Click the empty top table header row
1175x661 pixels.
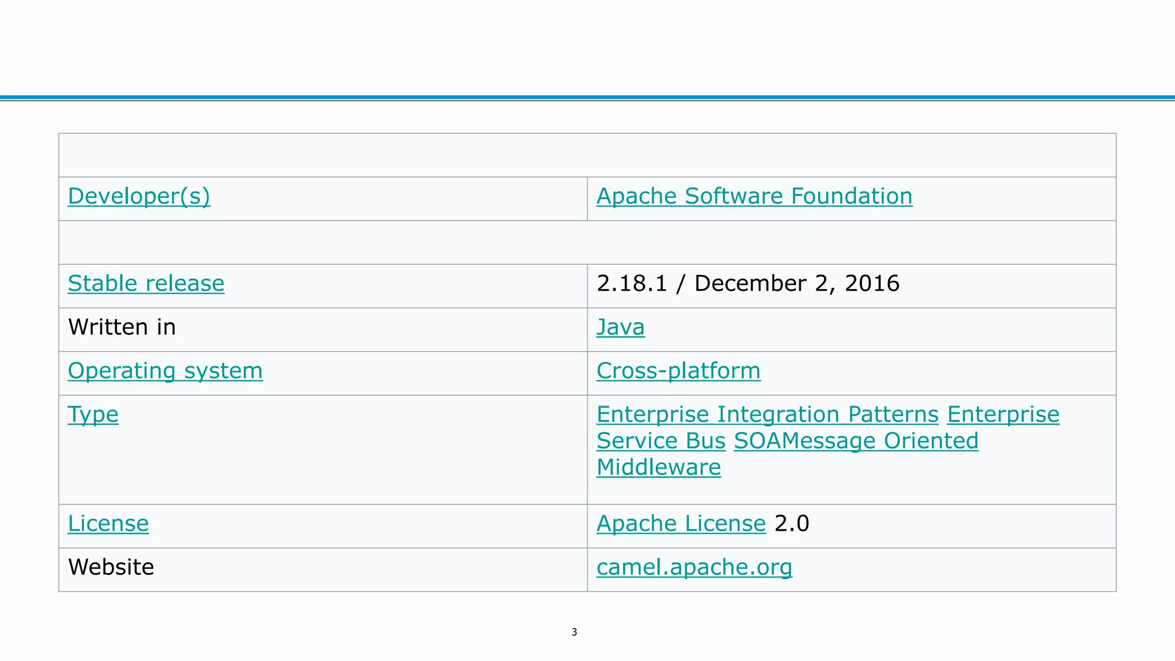coord(587,155)
